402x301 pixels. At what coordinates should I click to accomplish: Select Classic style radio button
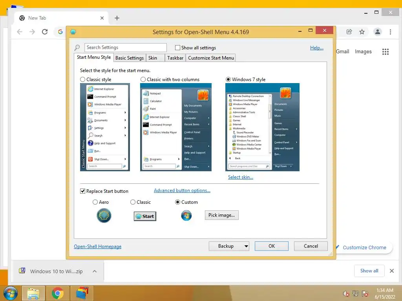[x=82, y=80]
